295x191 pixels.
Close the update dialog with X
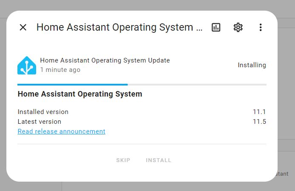tap(23, 27)
